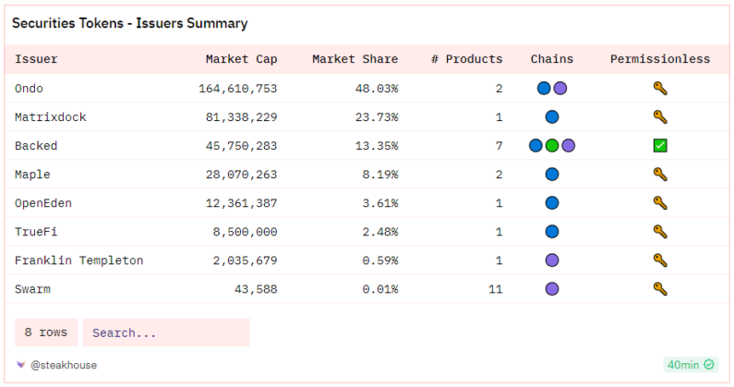
Task: Sort by Market Share column header
Action: pos(355,59)
